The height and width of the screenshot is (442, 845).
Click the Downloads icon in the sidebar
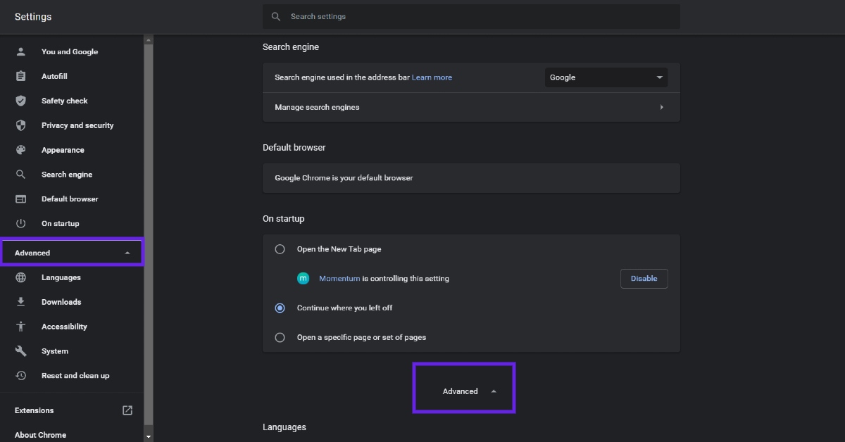pos(20,301)
